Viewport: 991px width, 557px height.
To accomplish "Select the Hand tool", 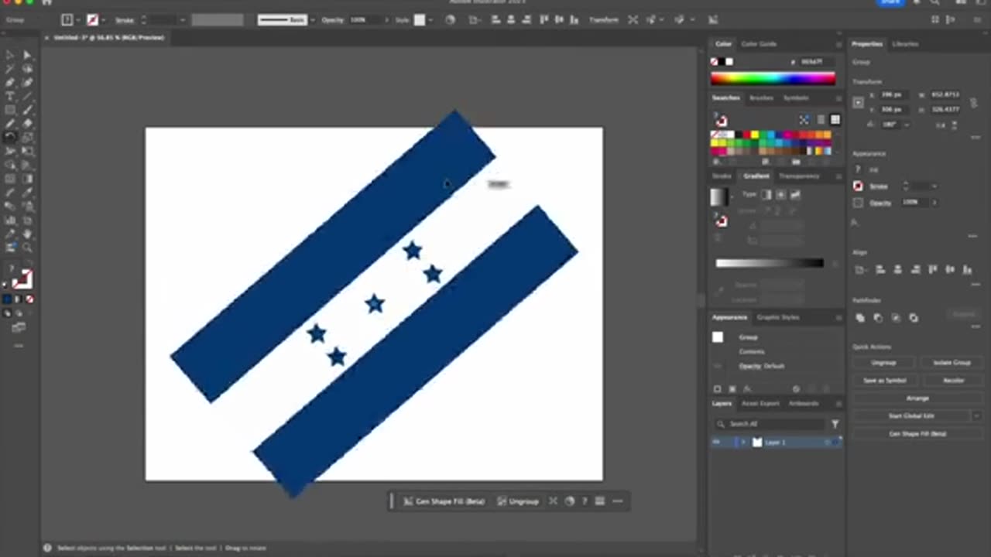I will coord(27,234).
